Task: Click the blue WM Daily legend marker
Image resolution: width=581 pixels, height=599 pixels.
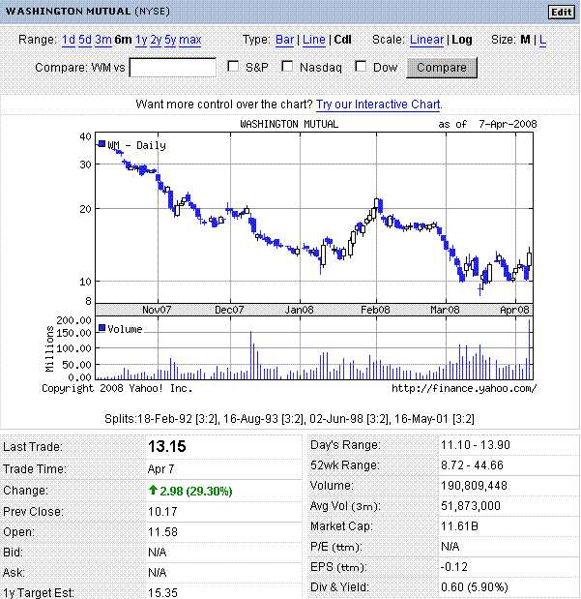Action: 102,144
